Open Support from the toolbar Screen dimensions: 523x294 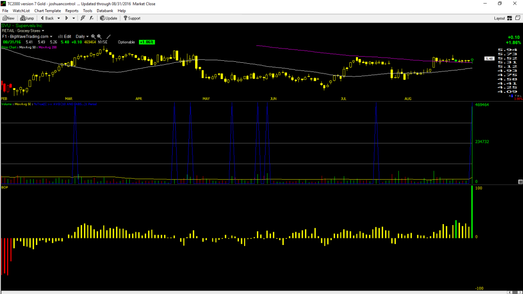[x=132, y=18]
